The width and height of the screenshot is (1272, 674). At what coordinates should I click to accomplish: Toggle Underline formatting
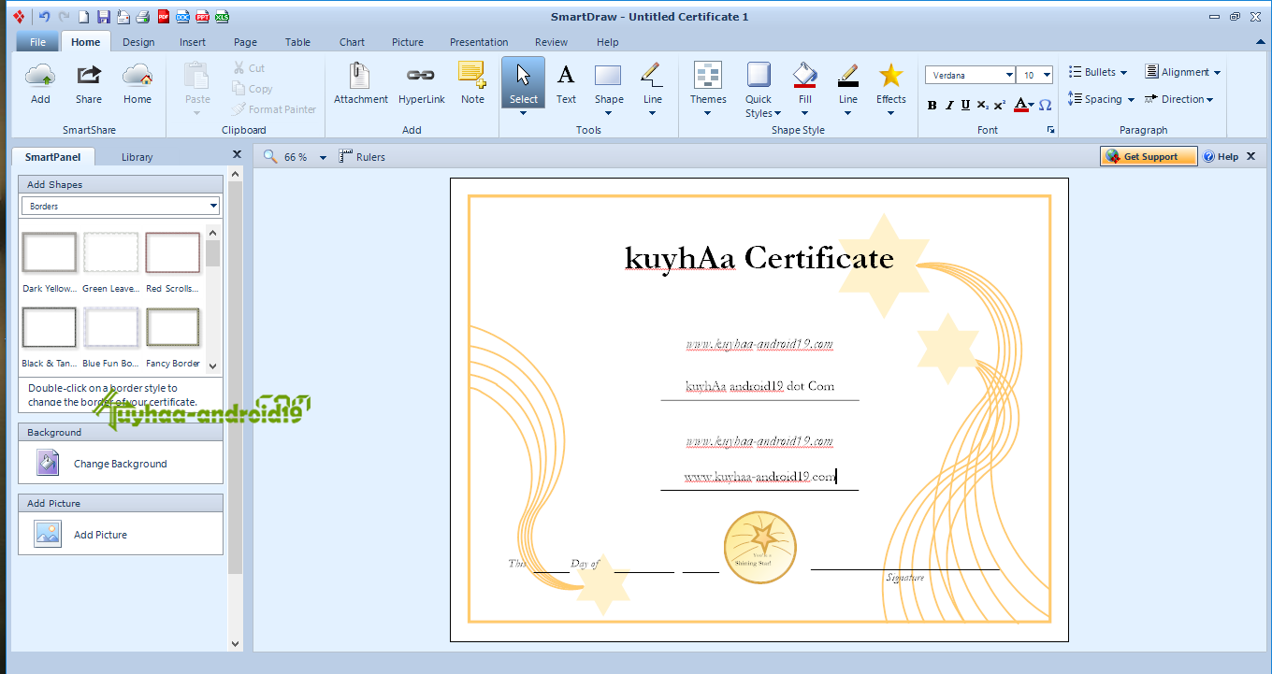coord(966,105)
